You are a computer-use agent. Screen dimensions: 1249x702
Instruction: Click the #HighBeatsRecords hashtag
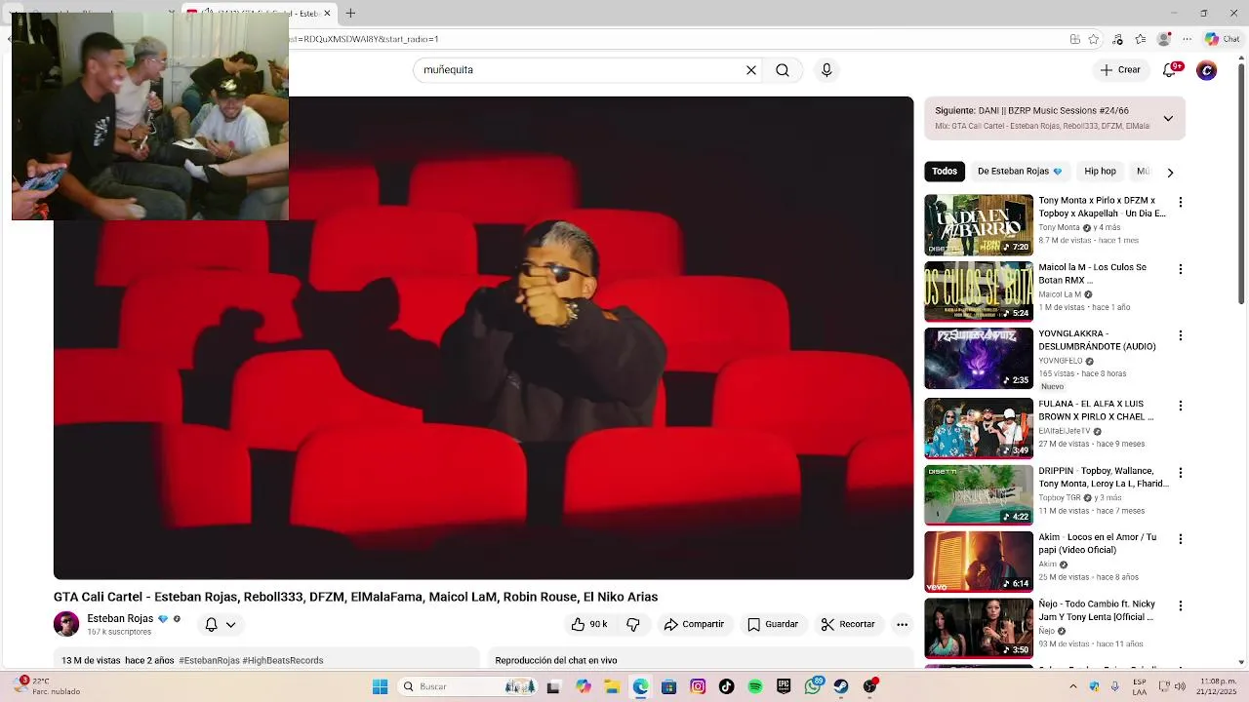pyautogui.click(x=283, y=661)
